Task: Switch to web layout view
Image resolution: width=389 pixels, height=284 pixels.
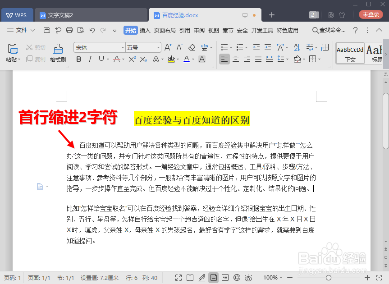Action: point(237,278)
